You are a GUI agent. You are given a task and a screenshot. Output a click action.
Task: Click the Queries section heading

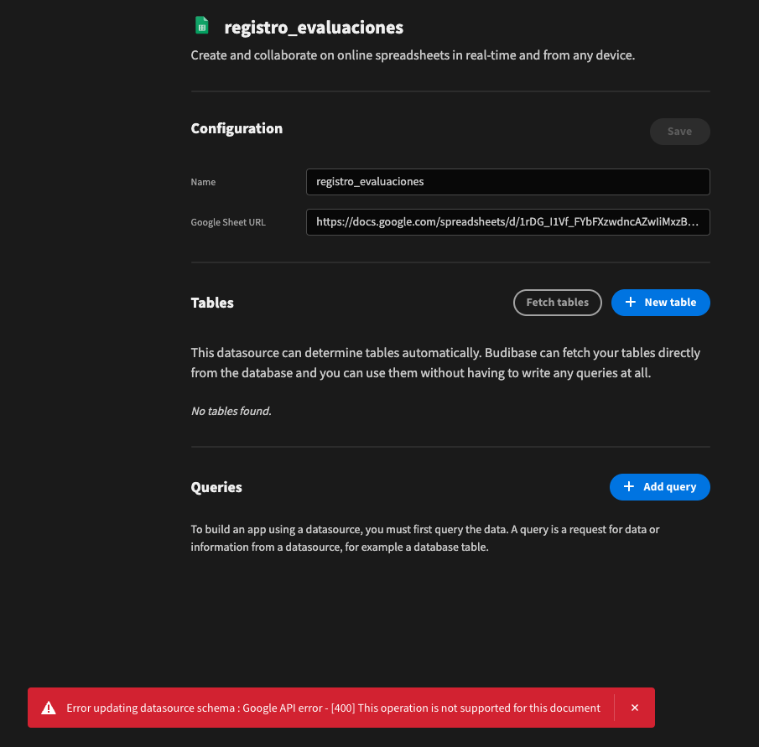(216, 487)
